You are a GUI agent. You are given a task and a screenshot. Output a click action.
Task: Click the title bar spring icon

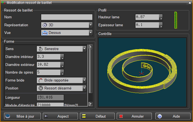click(x=4, y=2)
